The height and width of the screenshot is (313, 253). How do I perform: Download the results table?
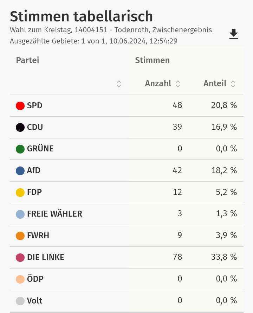click(x=234, y=34)
